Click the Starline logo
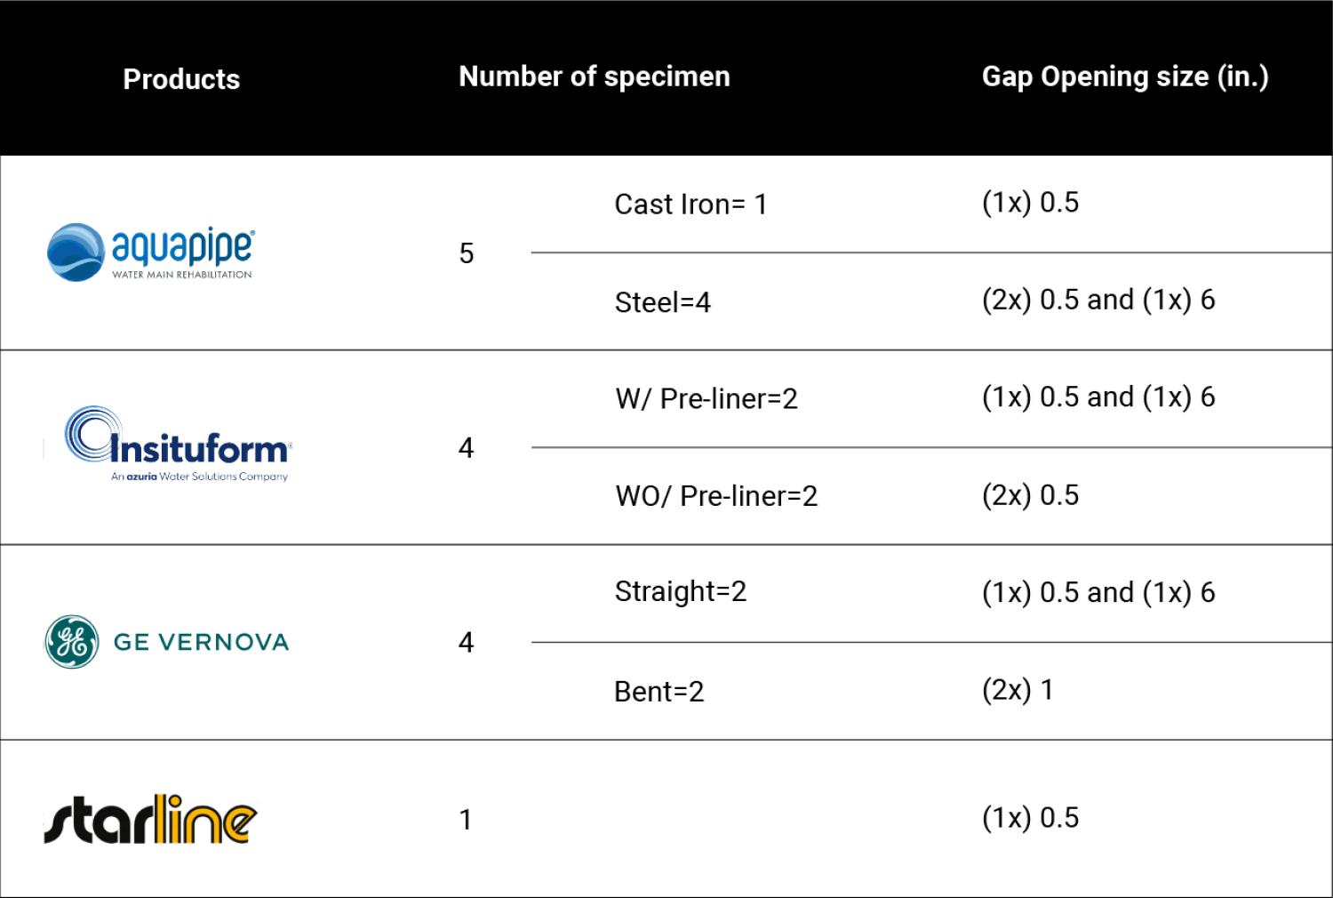Screen dimensions: 1333x898 click(x=151, y=819)
